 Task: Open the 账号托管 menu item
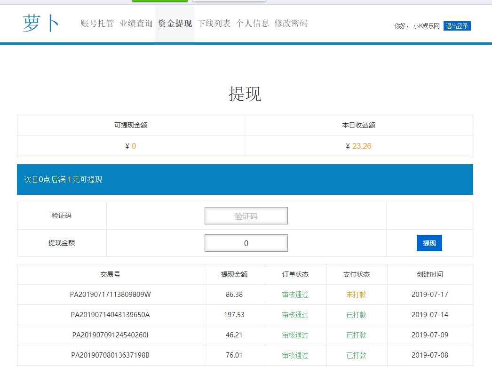97,24
